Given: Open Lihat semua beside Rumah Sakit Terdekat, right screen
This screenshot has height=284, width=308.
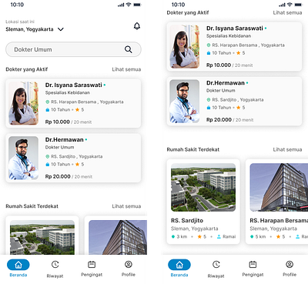Looking at the screenshot, I should (x=287, y=149).
